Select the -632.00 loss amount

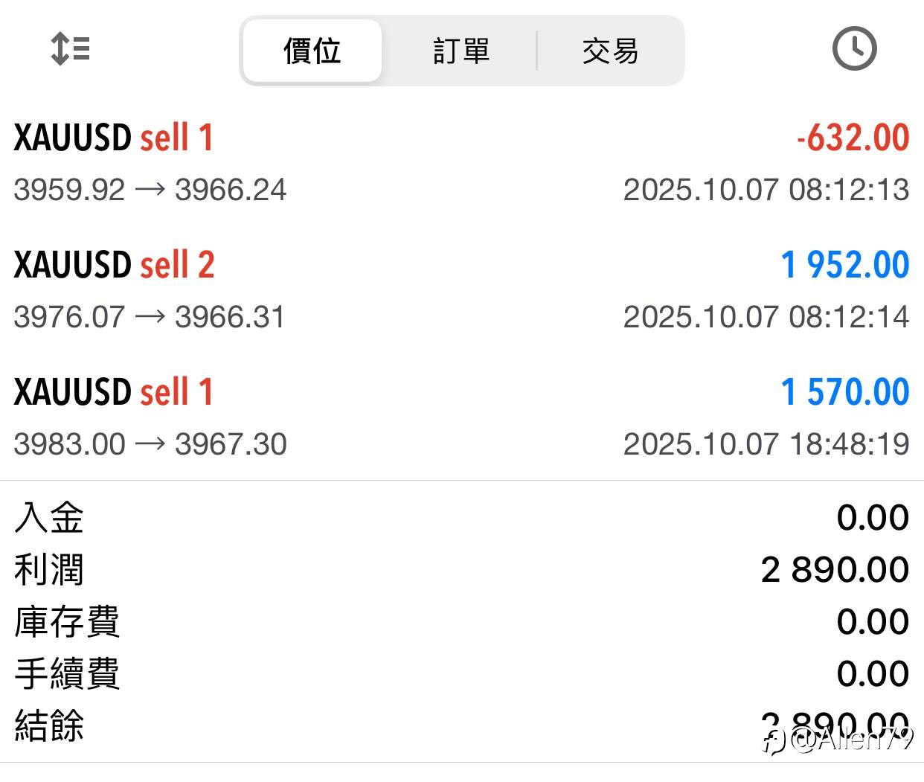853,138
